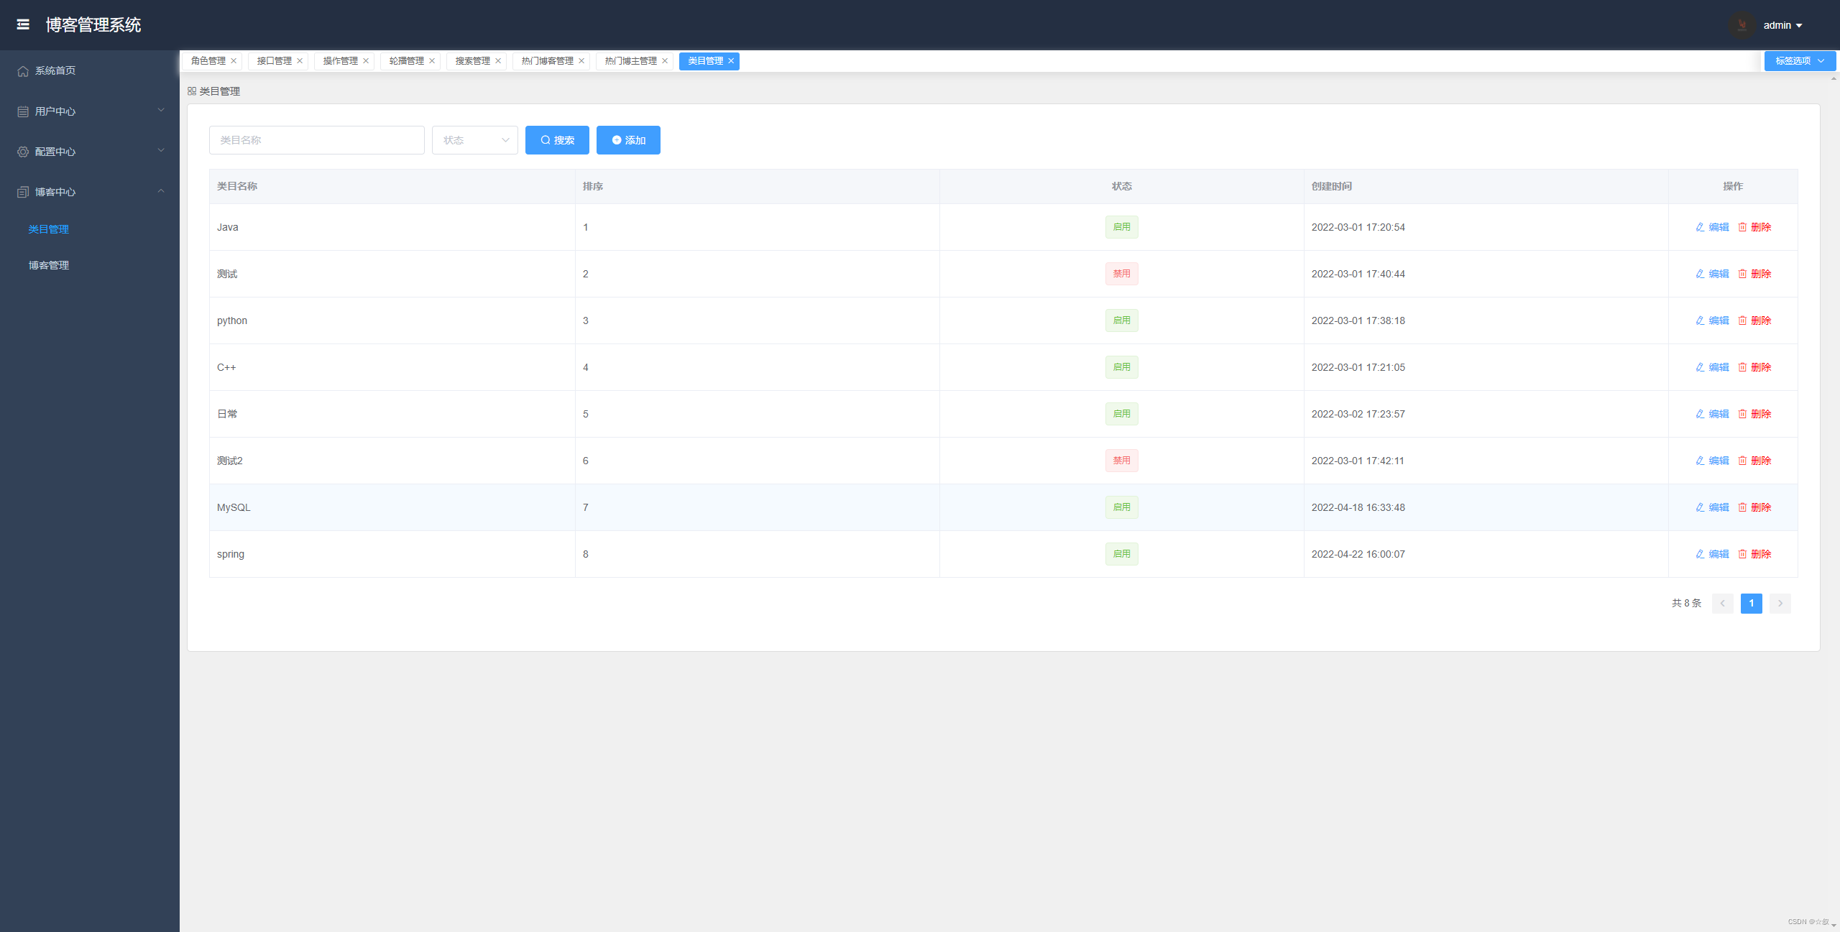1840x932 pixels.
Task: Switch to the 轮播管理 tab
Action: point(406,61)
